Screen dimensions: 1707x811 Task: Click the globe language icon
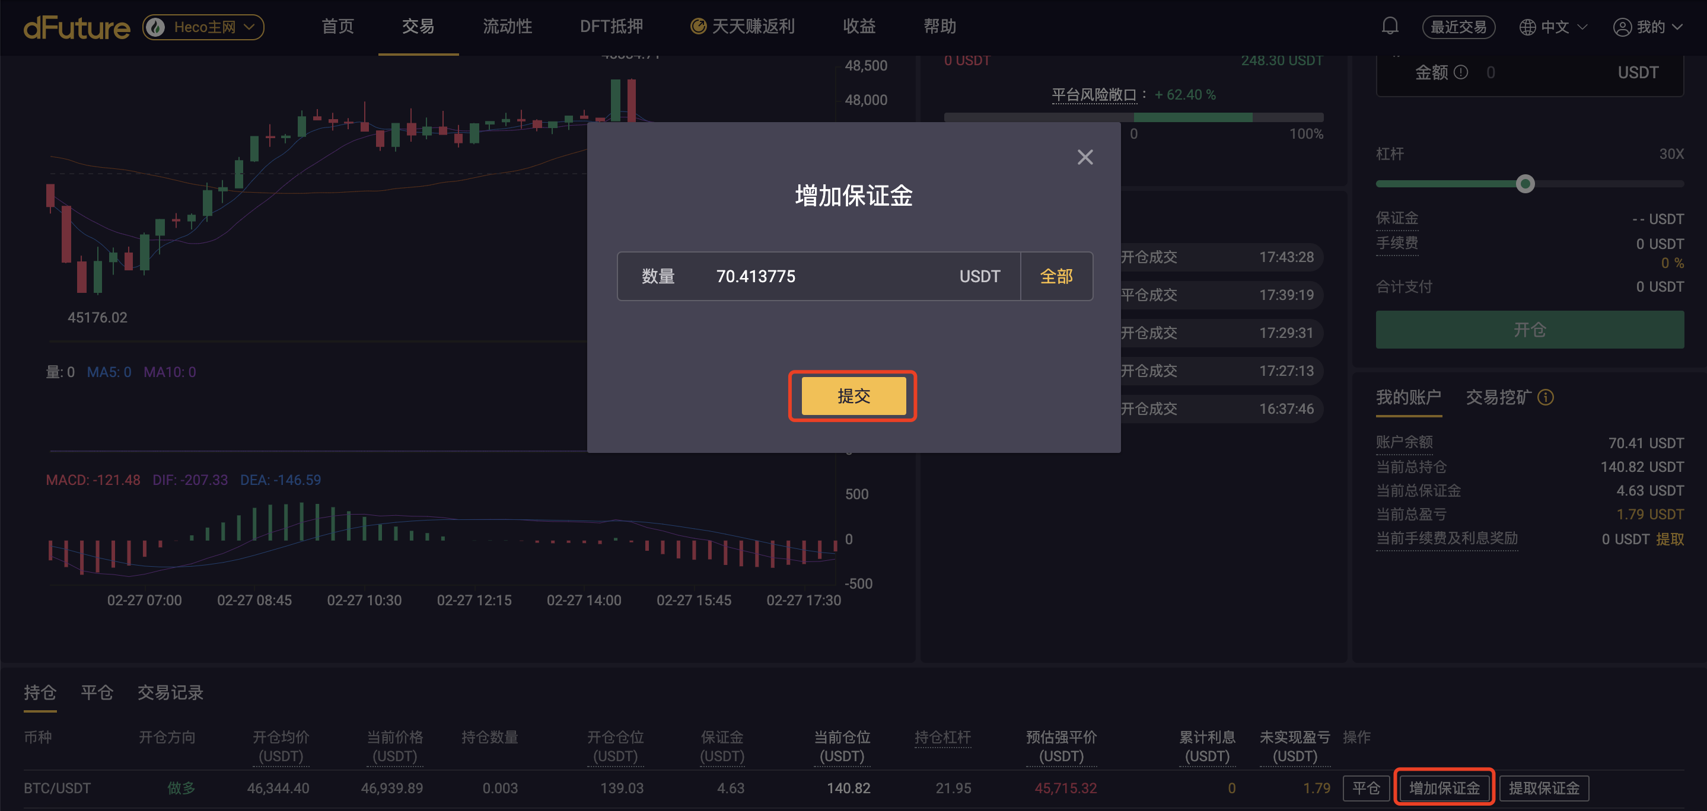point(1527,27)
